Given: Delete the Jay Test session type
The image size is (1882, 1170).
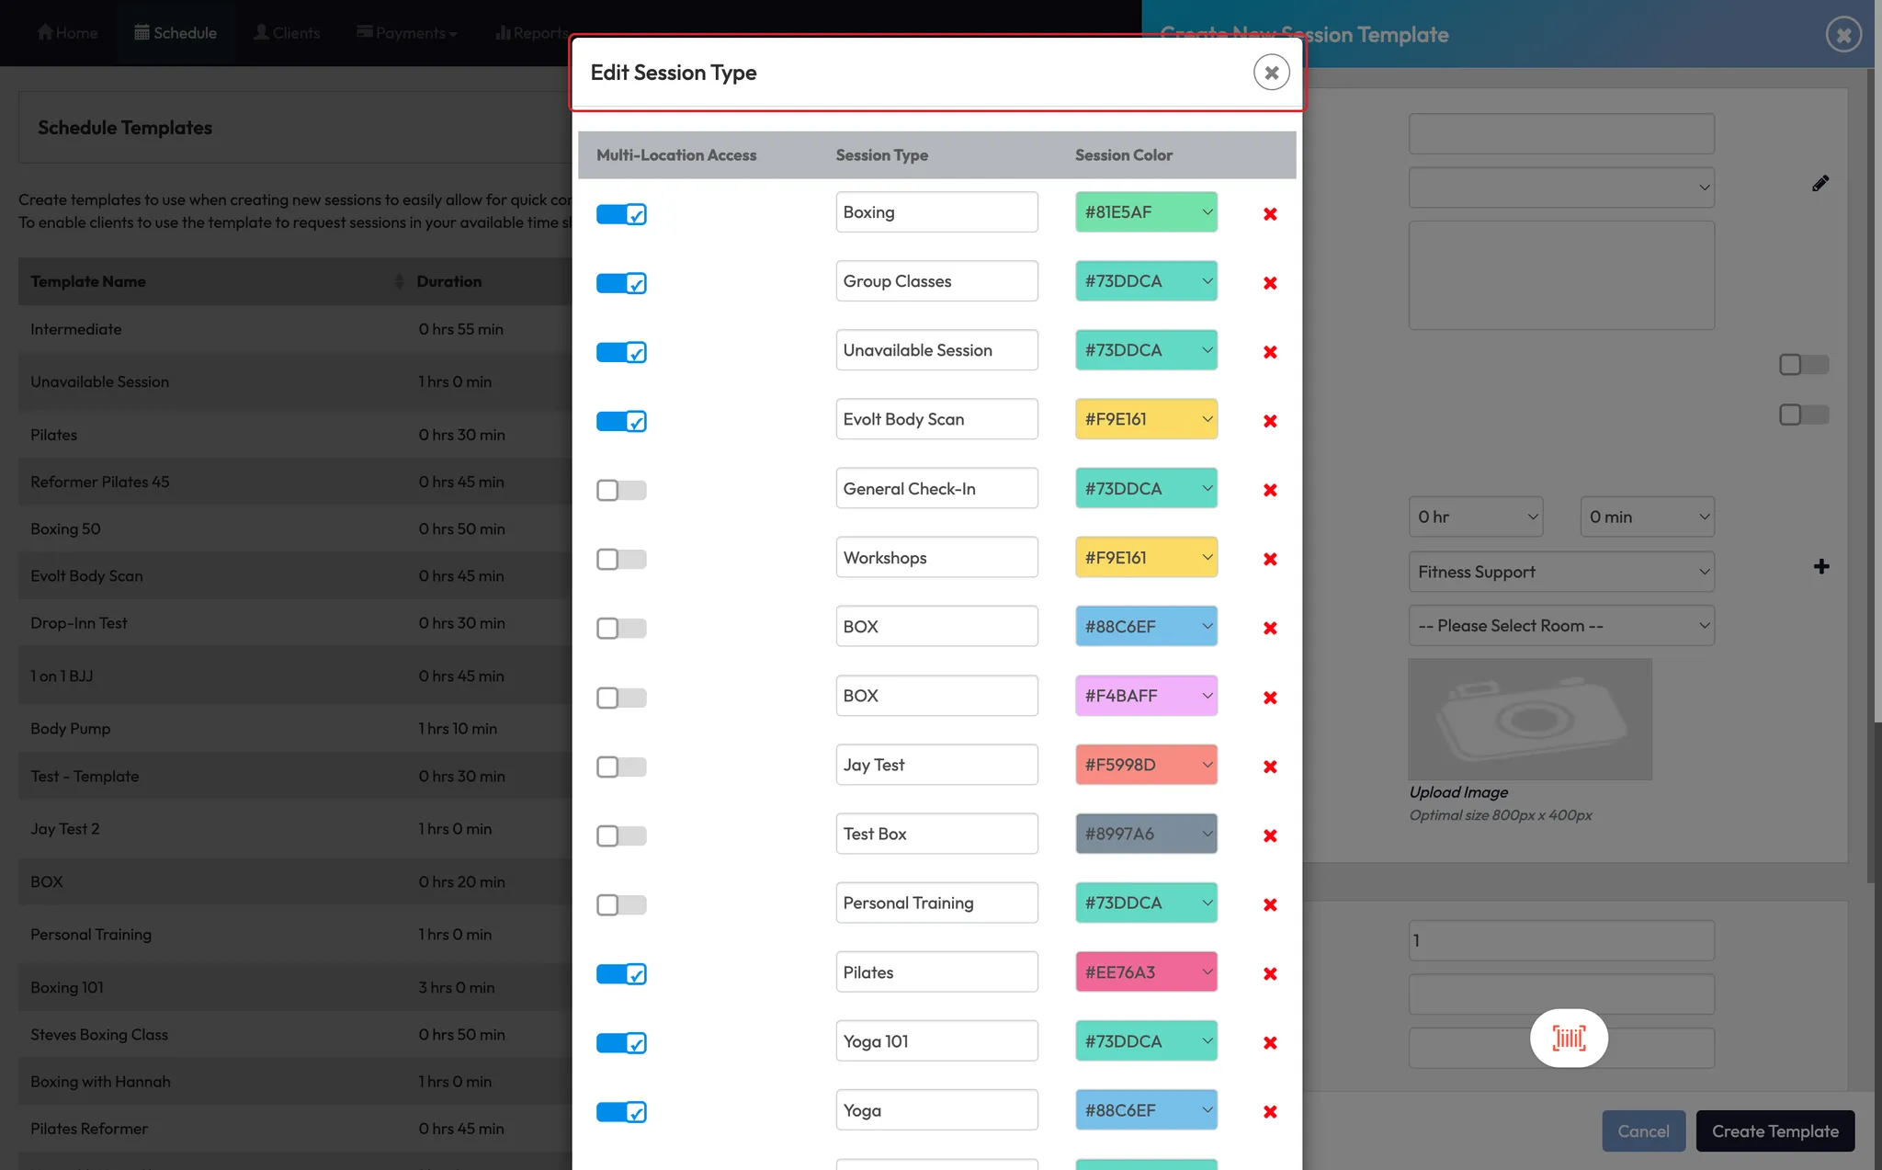Looking at the screenshot, I should (x=1270, y=767).
